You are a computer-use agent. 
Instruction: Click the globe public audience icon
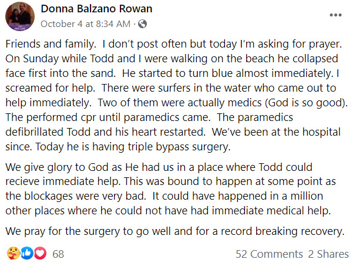pyautogui.click(x=142, y=24)
